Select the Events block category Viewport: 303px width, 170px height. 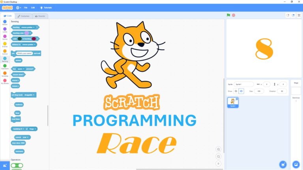click(x=5, y=45)
